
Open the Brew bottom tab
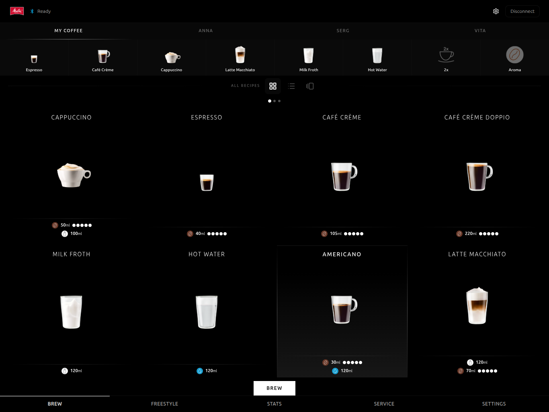click(x=55, y=404)
